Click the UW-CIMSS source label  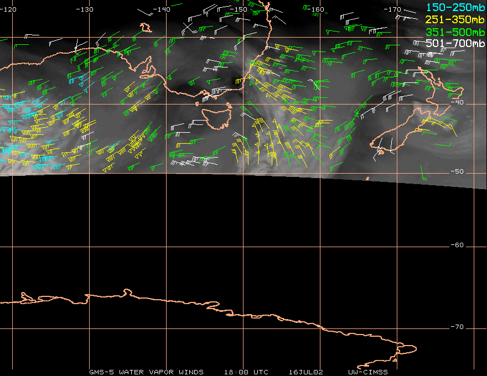(368, 372)
